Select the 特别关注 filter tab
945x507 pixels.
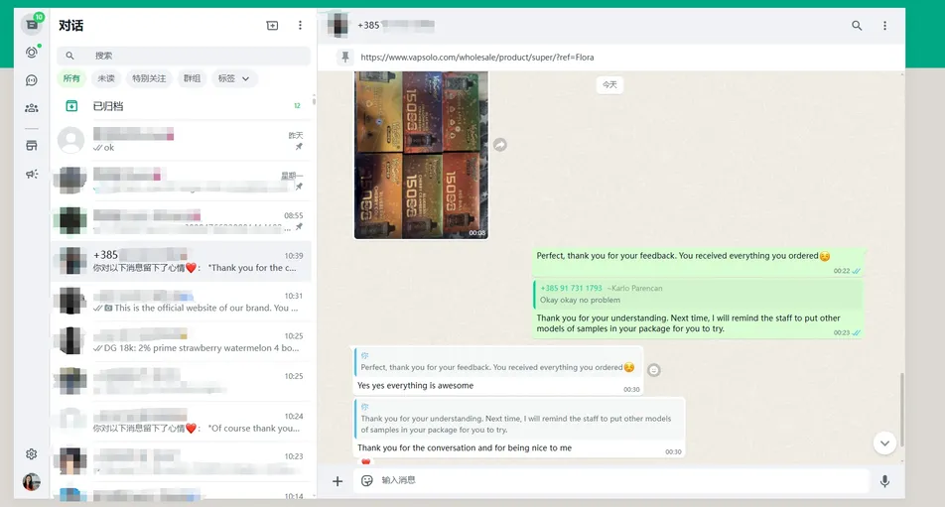(149, 78)
